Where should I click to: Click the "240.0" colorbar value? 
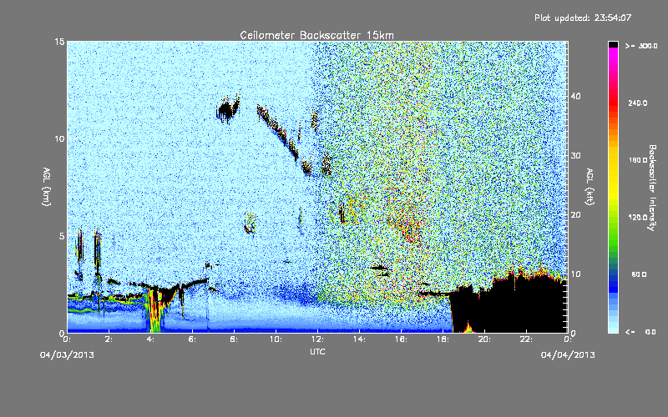638,103
